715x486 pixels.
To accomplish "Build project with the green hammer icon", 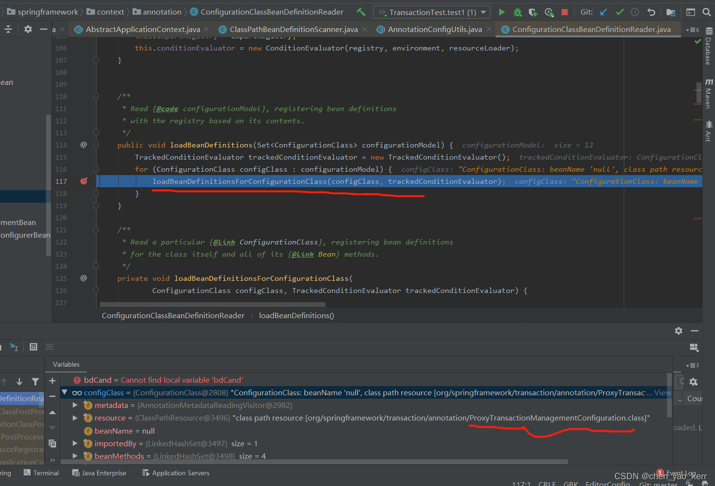I will point(361,12).
